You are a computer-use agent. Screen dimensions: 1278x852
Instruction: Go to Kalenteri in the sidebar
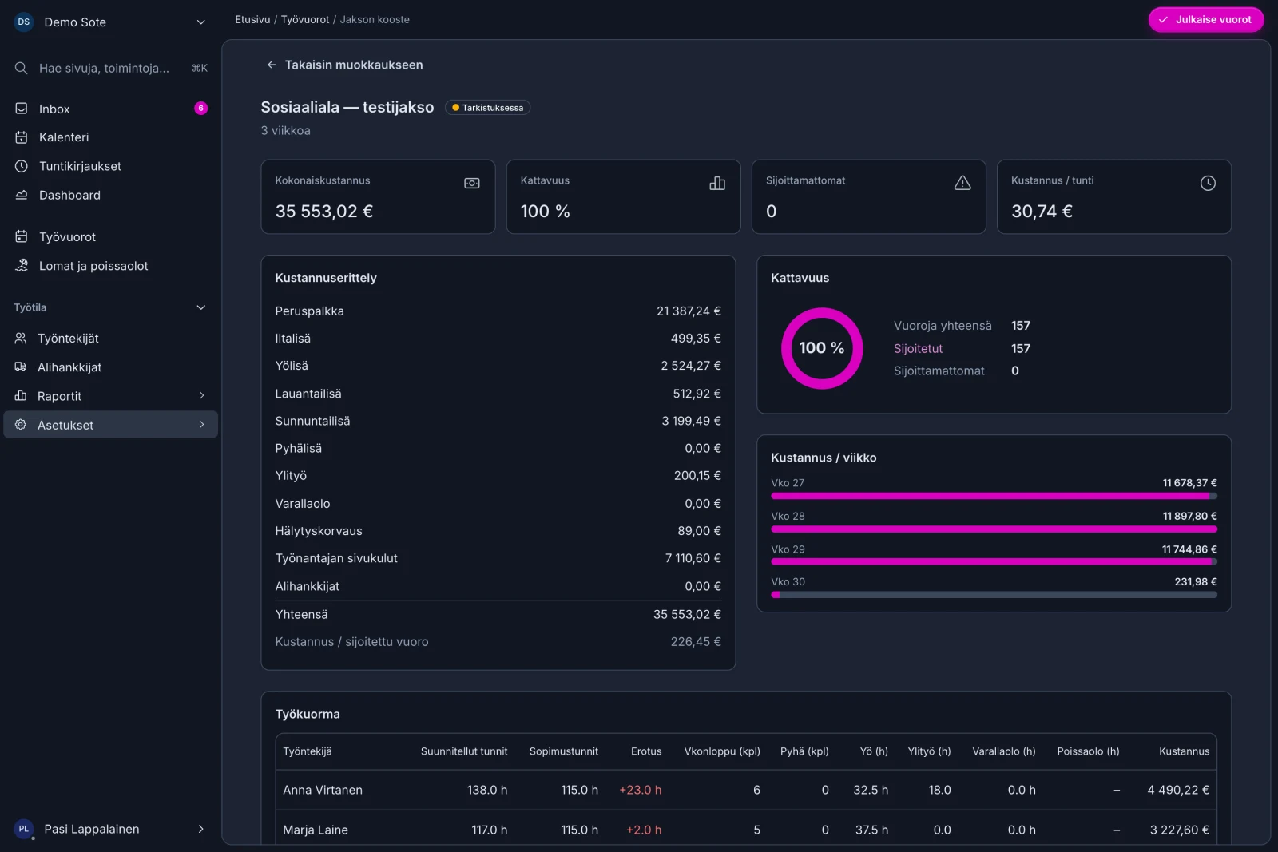pyautogui.click(x=111, y=137)
